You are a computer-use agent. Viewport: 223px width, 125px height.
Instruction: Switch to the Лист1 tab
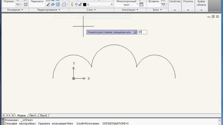(x=33, y=115)
